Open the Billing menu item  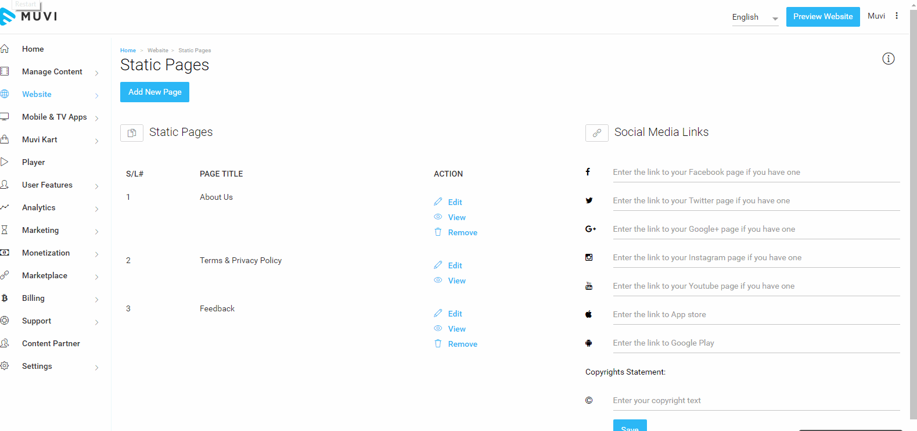point(33,298)
